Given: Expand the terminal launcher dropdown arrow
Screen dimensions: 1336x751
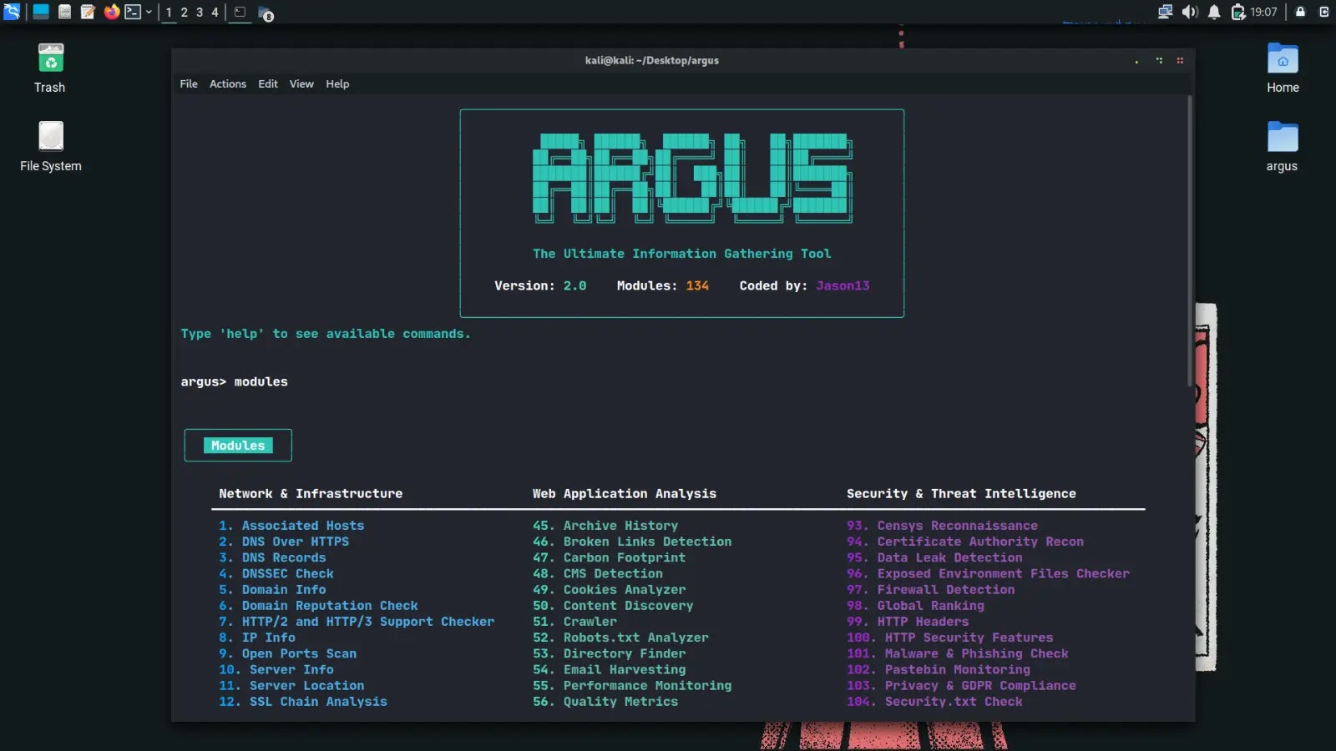Looking at the screenshot, I should click(149, 12).
